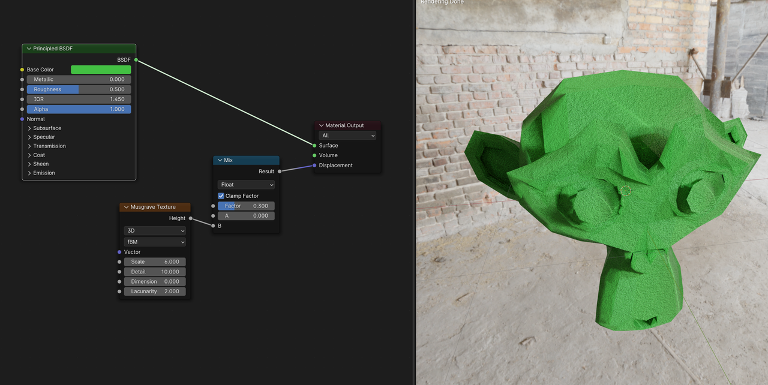The image size is (768, 385).
Task: Click the Metallic input socket
Action: (22, 79)
